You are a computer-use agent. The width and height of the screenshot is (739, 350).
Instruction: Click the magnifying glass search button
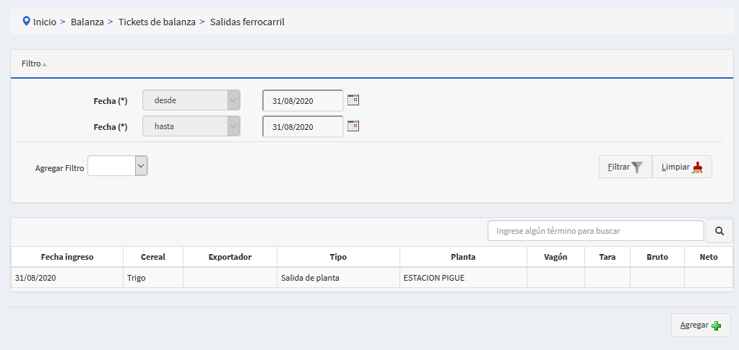pos(719,231)
